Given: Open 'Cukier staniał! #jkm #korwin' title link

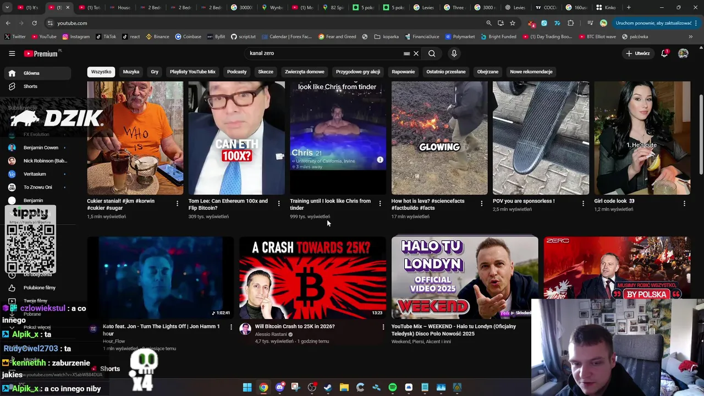Looking at the screenshot, I should click(129, 204).
